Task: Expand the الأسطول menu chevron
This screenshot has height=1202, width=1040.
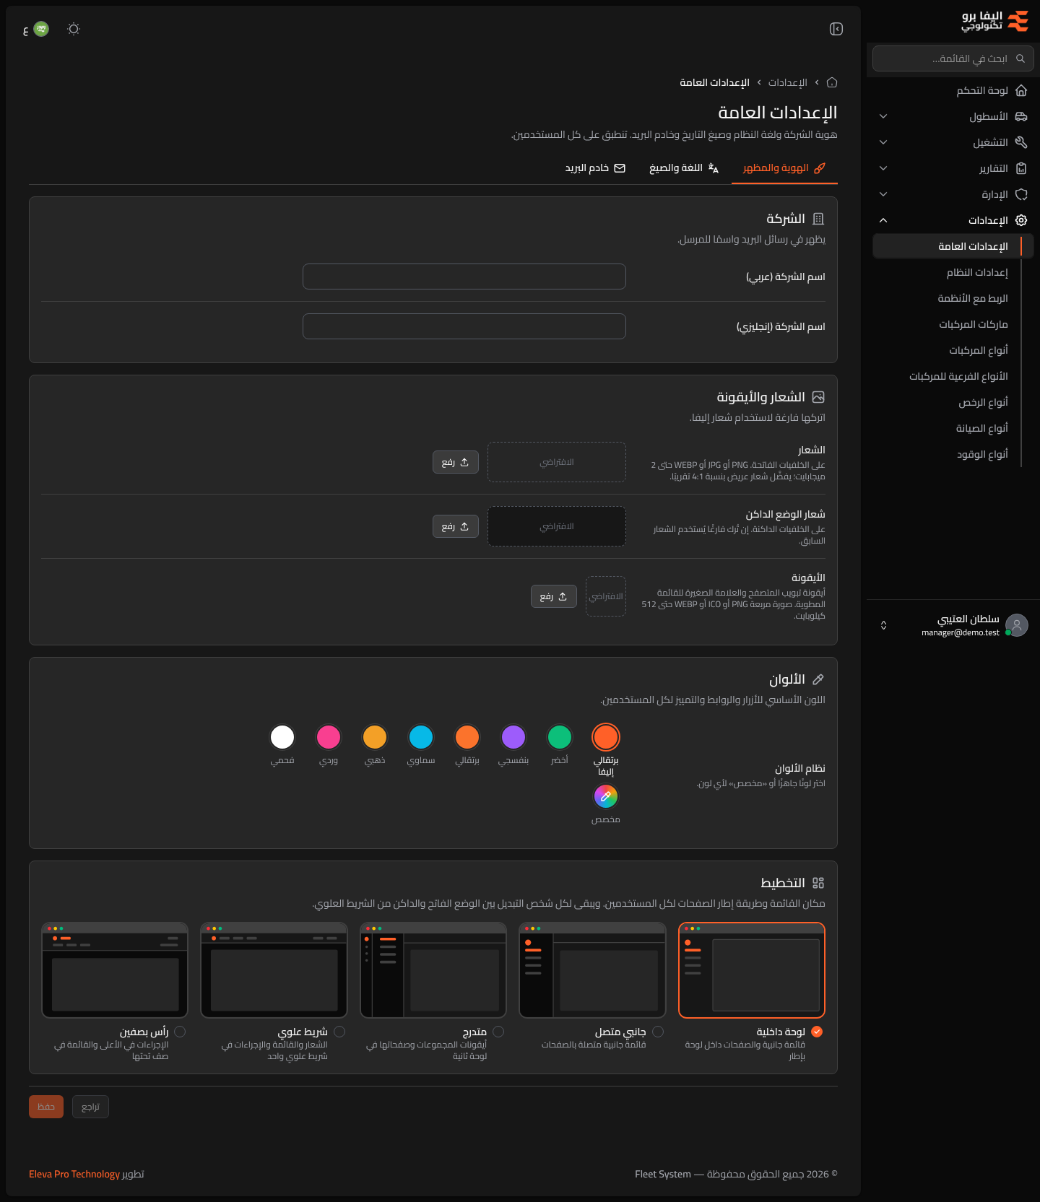Action: click(x=883, y=116)
